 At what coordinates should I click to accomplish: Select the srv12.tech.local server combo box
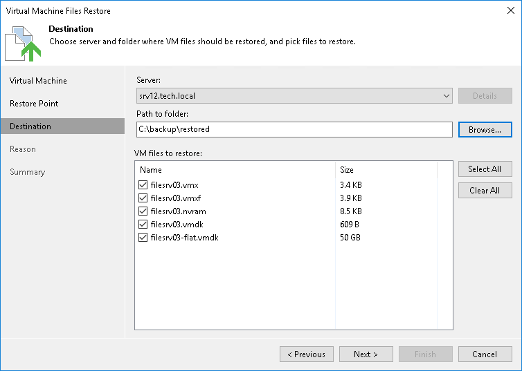[294, 96]
